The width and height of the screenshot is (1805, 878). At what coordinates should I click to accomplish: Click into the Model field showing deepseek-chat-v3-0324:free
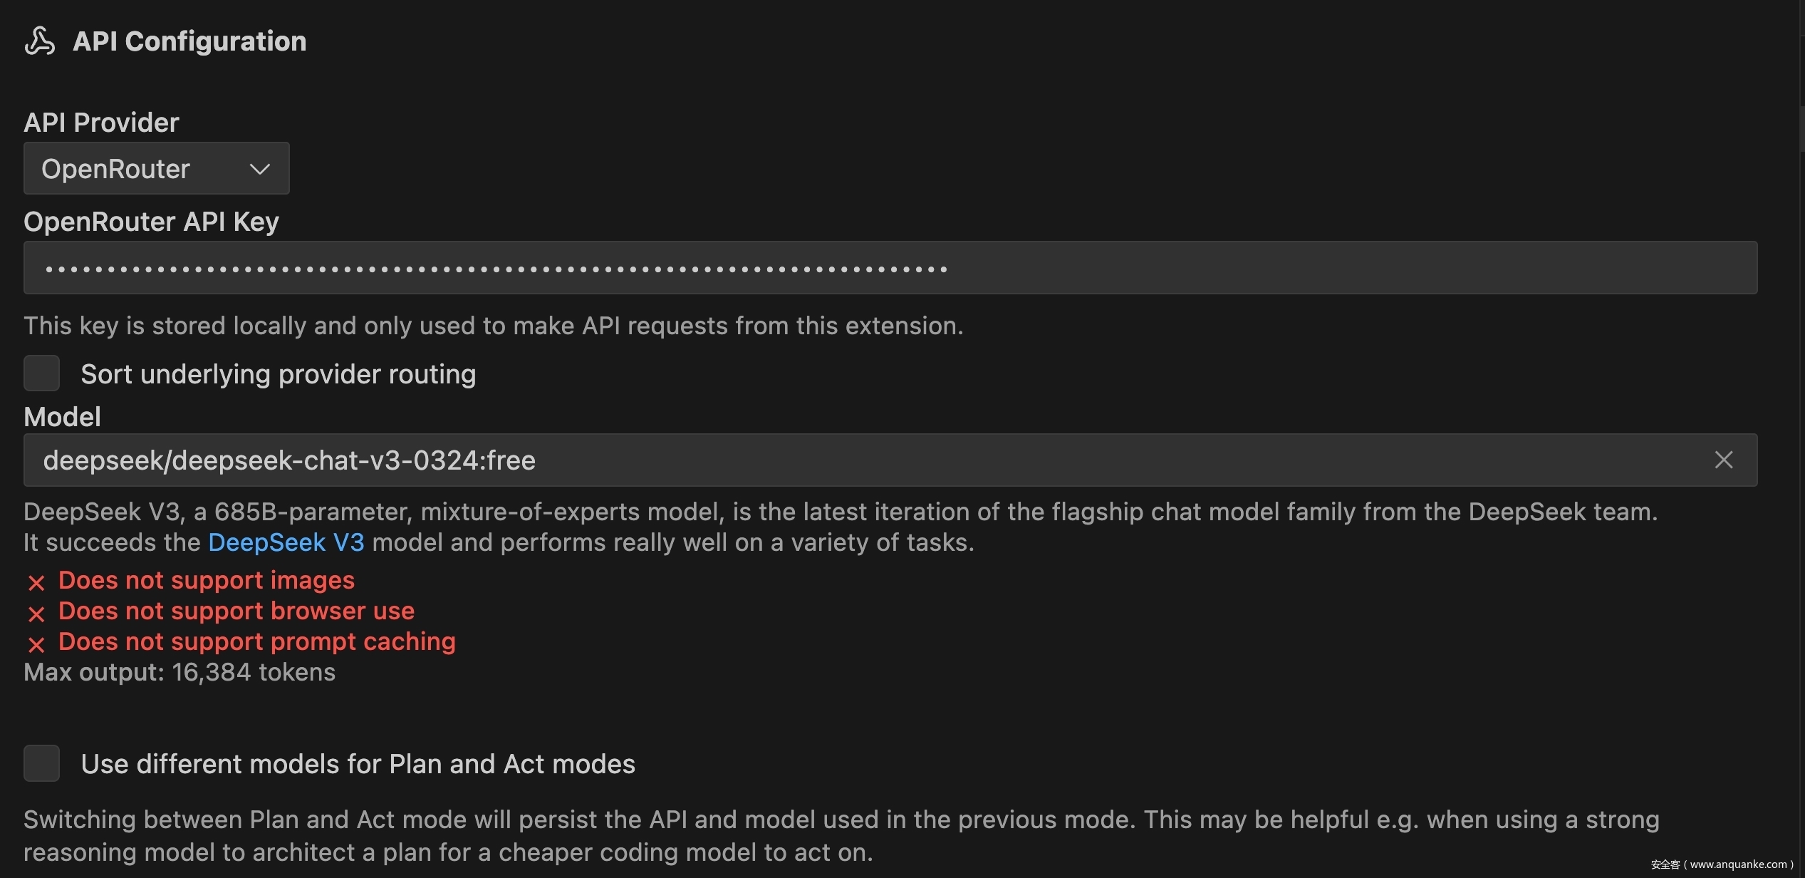(x=855, y=460)
